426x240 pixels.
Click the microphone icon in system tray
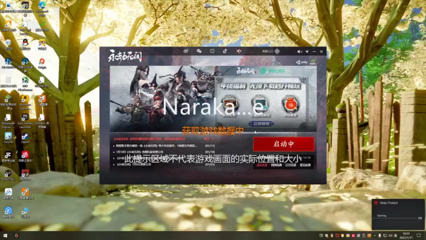[380, 236]
